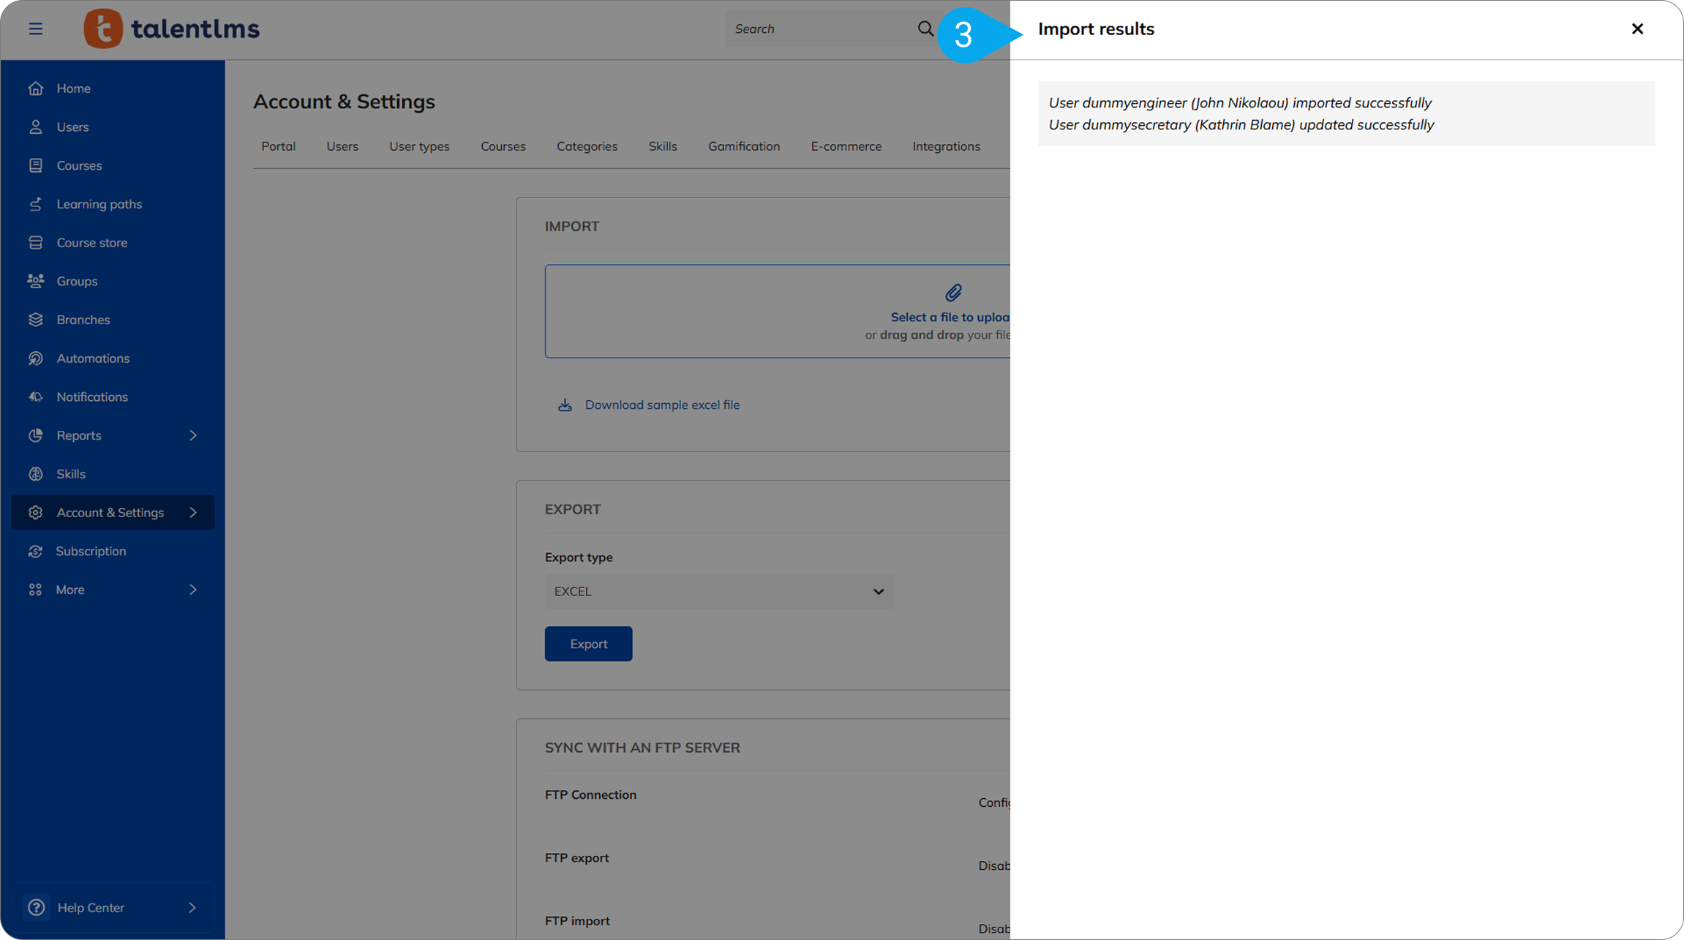Click the Export button
This screenshot has width=1684, height=940.
point(588,644)
